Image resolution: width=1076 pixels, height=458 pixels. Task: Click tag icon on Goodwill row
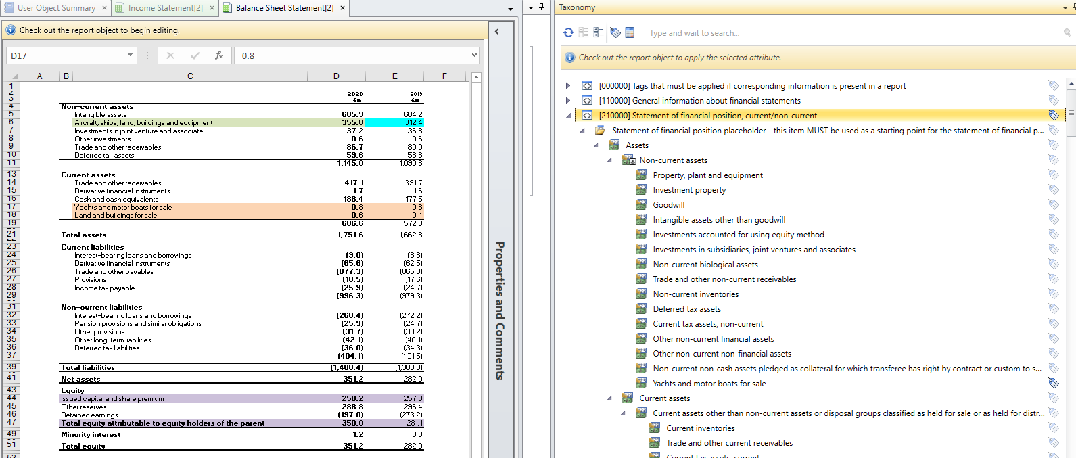click(1054, 204)
